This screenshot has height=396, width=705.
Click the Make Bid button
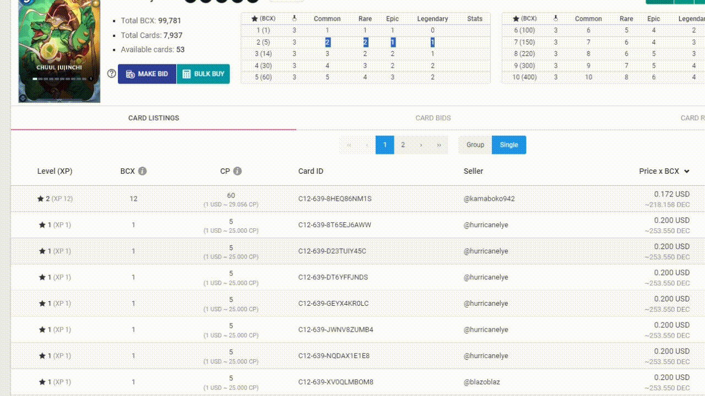point(147,74)
